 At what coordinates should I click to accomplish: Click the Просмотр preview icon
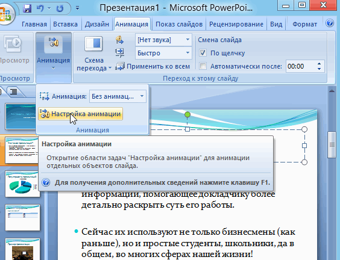(x=13, y=44)
